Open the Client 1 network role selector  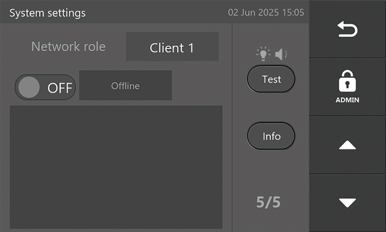tap(172, 47)
